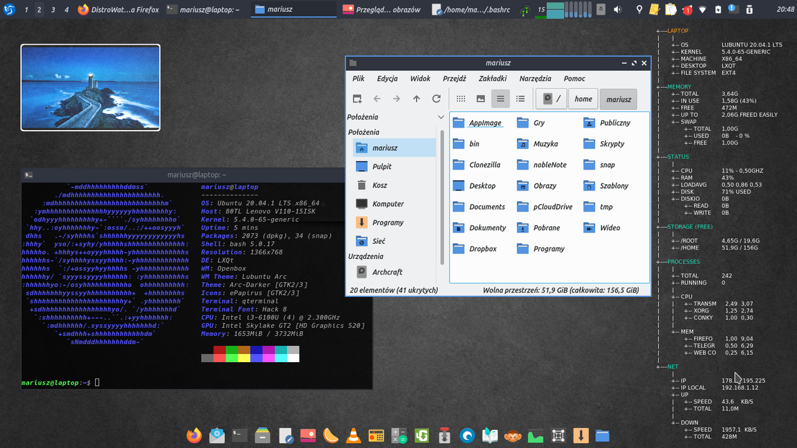Select the Obrazy folder
Screen dimensions: 797x448
[537, 186]
